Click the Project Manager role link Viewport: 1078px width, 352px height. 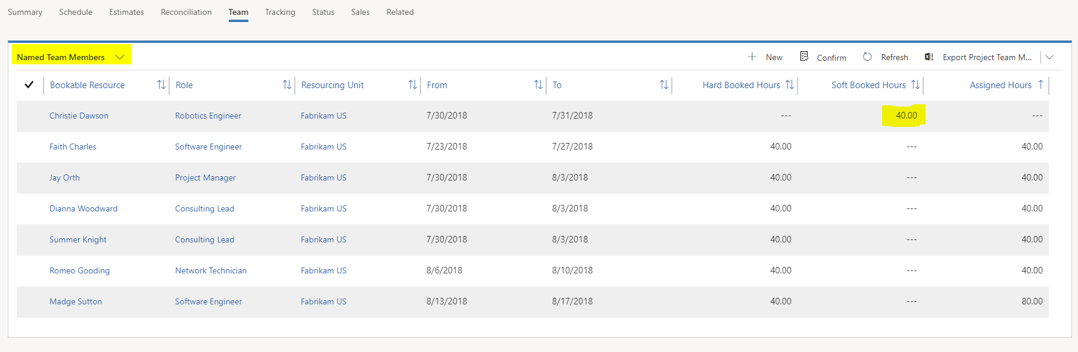click(x=205, y=177)
